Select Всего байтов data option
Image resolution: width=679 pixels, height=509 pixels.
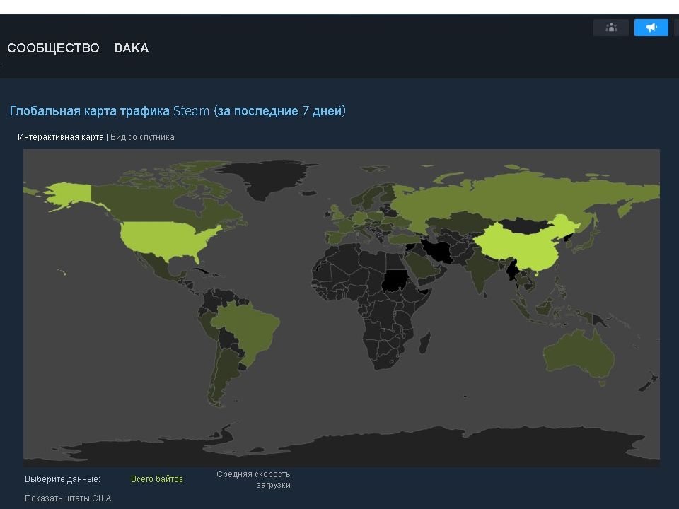coord(156,479)
